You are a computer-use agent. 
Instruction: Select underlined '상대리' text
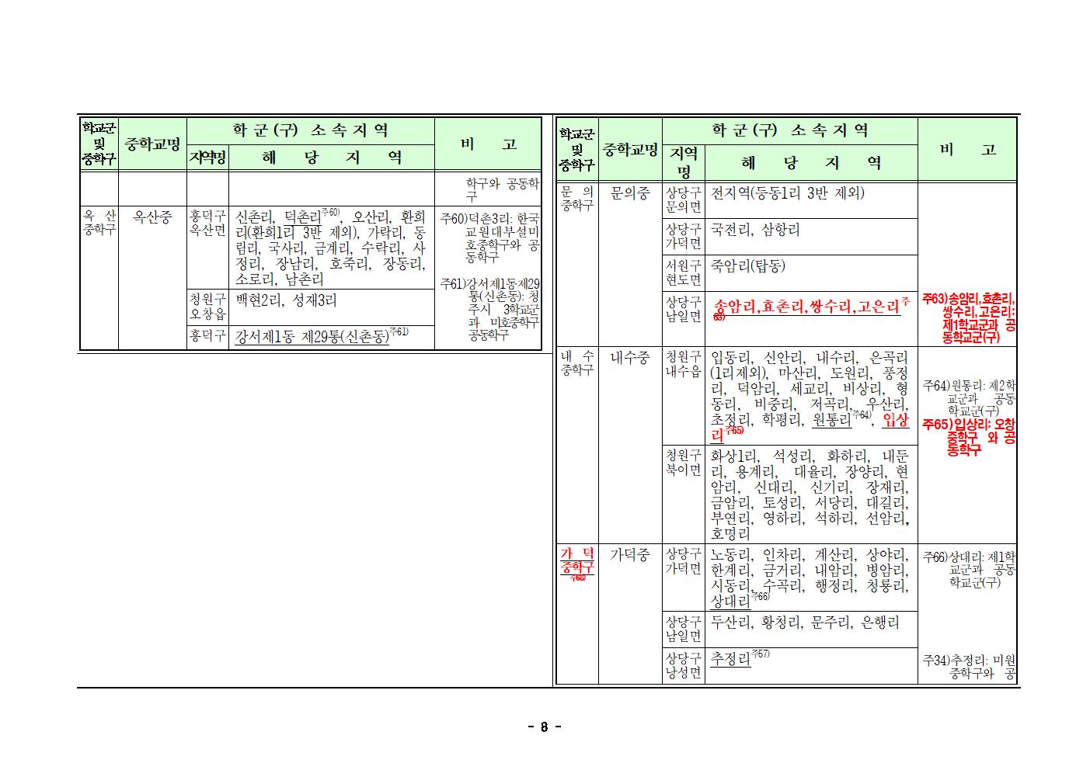[730, 601]
